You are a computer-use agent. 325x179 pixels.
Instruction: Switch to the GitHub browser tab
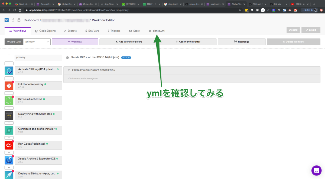pos(278,4)
